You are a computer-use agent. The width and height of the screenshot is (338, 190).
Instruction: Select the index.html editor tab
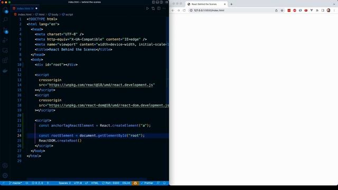pos(25,8)
